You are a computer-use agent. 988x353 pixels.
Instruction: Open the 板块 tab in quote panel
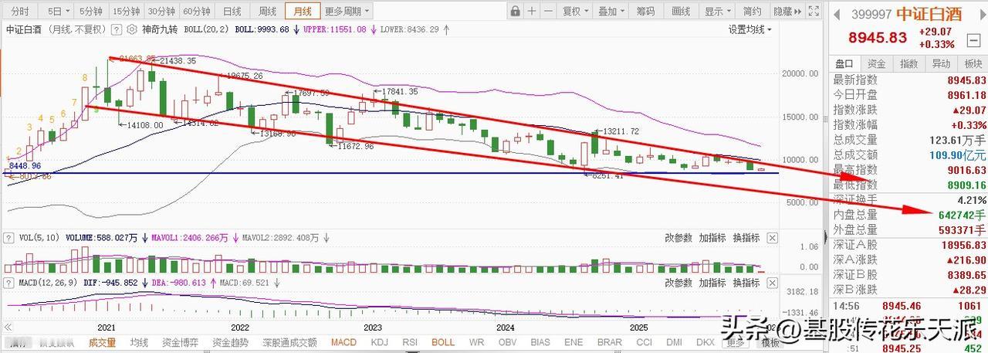coord(972,63)
